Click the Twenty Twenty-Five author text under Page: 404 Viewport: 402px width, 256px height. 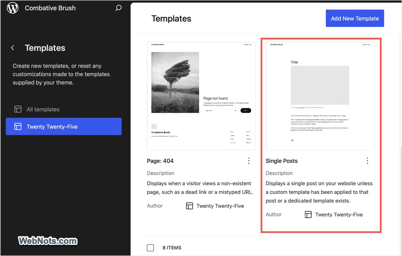click(220, 206)
